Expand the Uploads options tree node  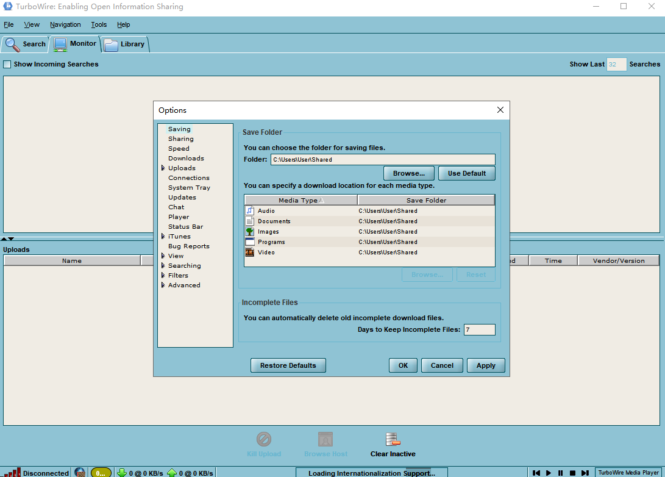click(x=163, y=168)
